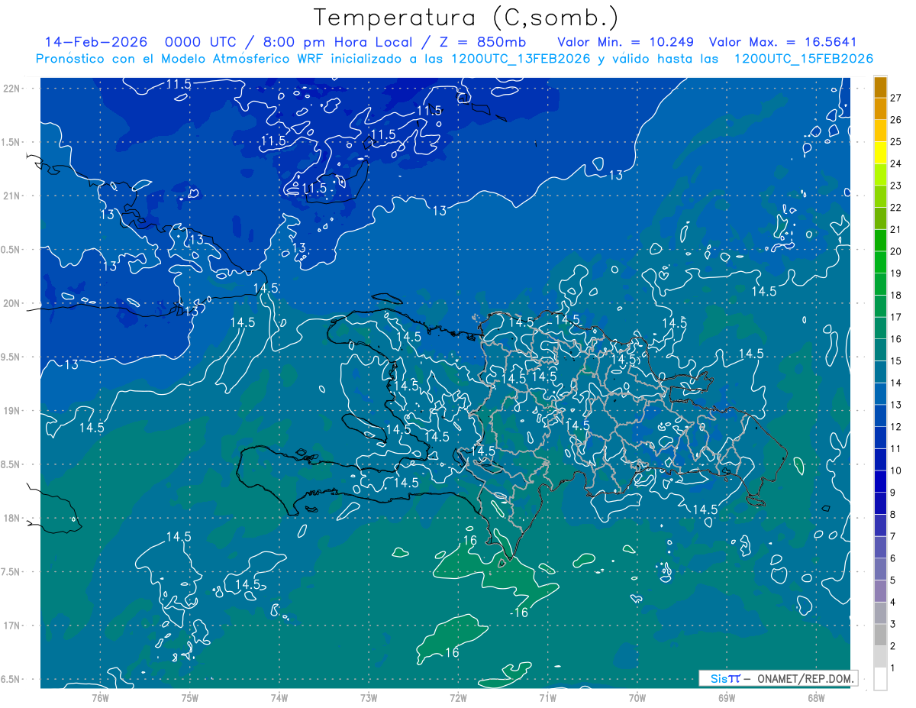This screenshot has width=916, height=708.
Task: Click the '72W' longitude axis label
Action: click(458, 698)
